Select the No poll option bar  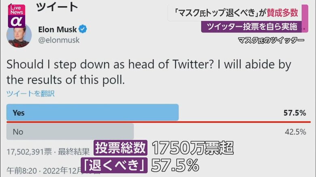[x=70, y=131]
